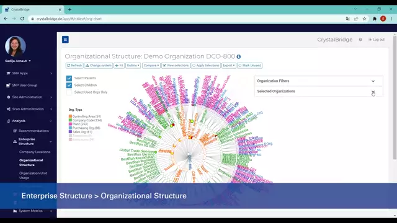Open the tab search chevron
This screenshot has width=397, height=223.
[355, 9]
